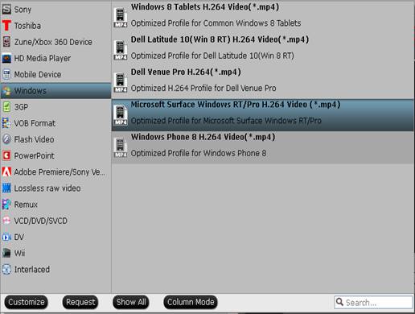Click the search magnifier icon

(x=339, y=302)
